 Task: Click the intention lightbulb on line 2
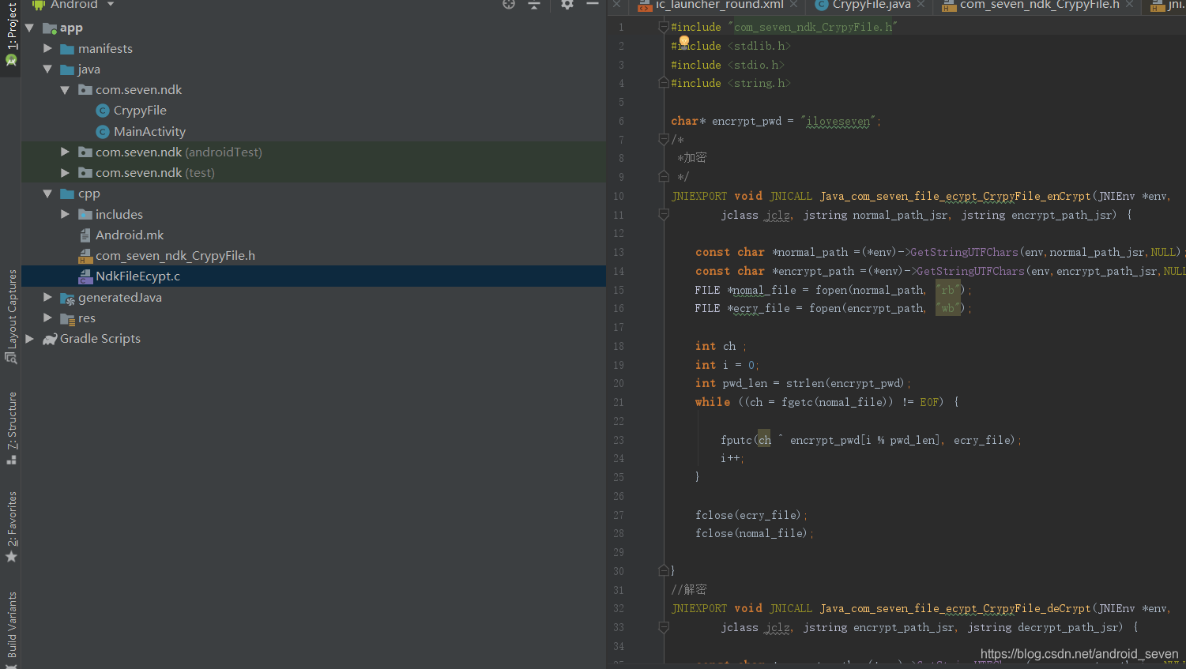[684, 41]
